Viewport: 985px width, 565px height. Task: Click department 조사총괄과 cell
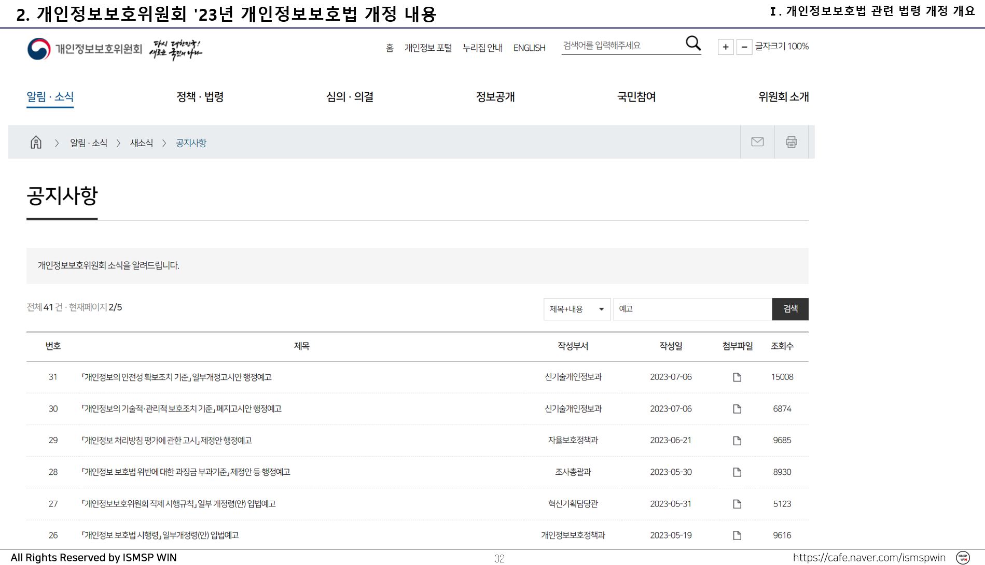click(x=573, y=472)
